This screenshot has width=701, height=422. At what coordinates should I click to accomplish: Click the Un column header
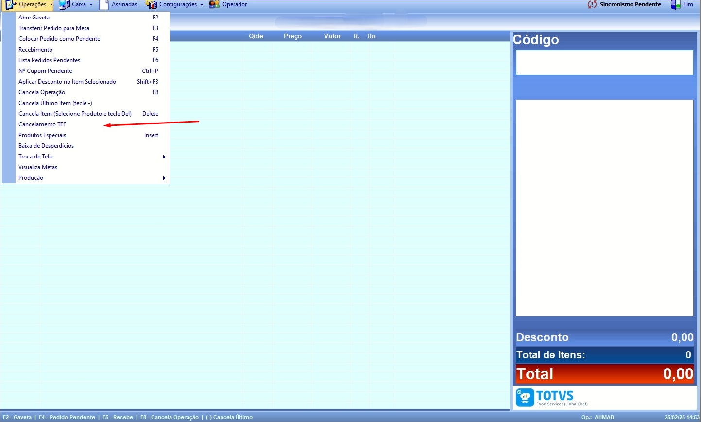[371, 36]
